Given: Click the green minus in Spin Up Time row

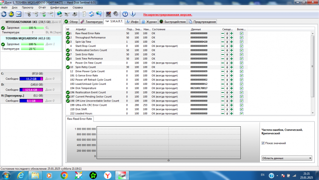Looking at the screenshot, I should [223, 42].
